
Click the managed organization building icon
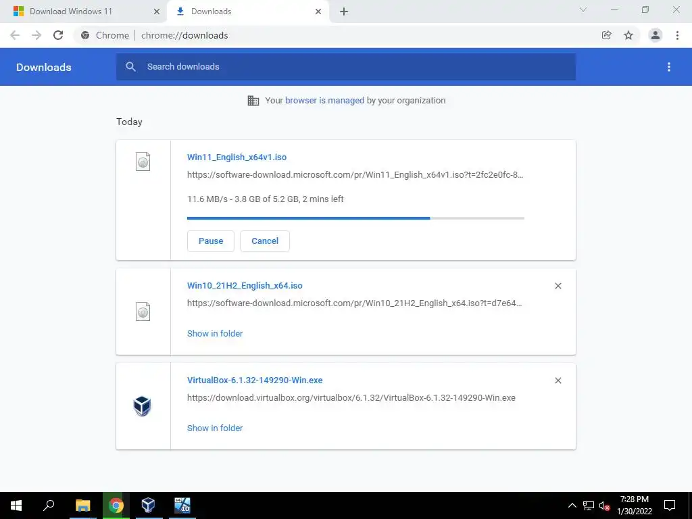pos(253,101)
